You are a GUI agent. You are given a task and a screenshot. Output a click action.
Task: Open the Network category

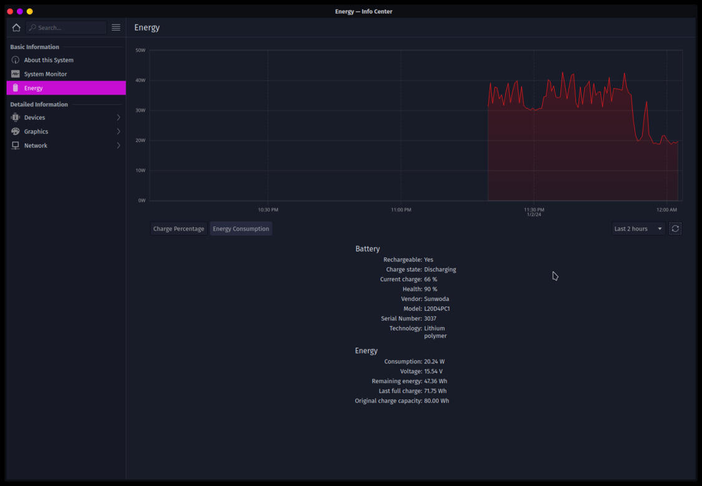pos(66,145)
